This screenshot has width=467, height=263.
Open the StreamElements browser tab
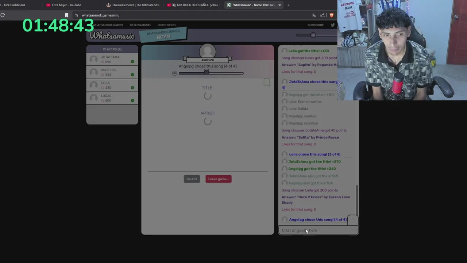point(133,5)
